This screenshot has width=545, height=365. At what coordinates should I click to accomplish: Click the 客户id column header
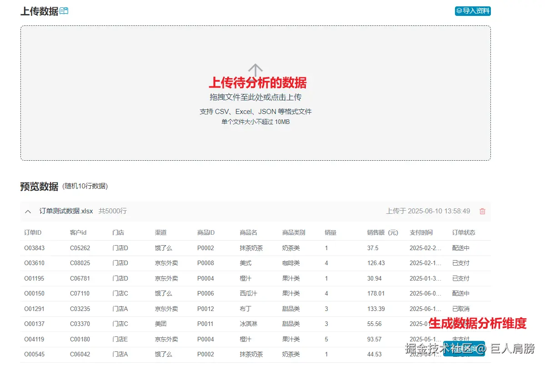point(78,233)
